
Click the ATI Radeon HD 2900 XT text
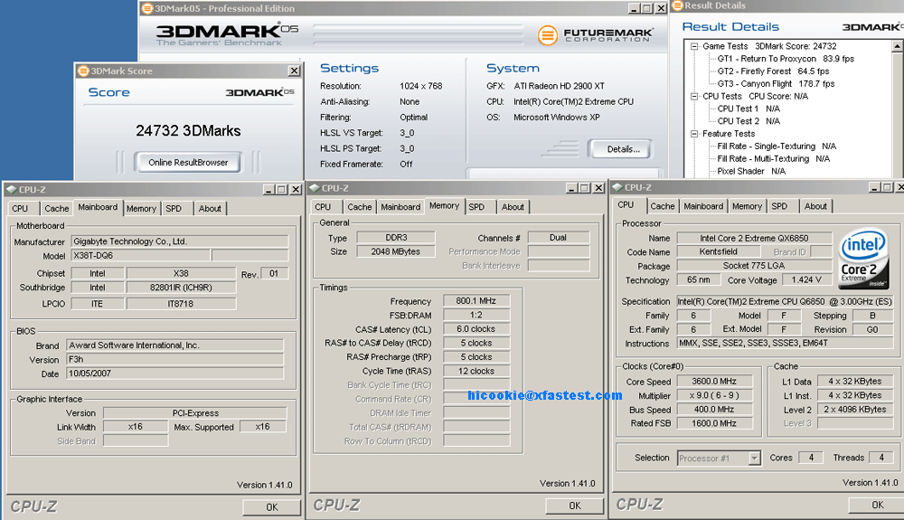click(x=560, y=86)
